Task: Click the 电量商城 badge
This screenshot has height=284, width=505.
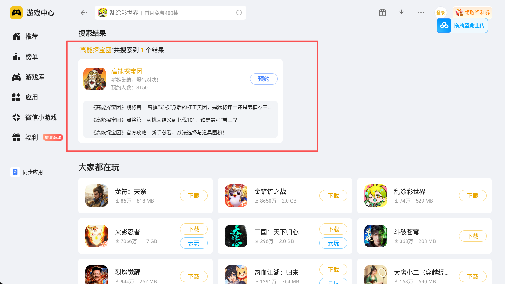Action: (53, 138)
